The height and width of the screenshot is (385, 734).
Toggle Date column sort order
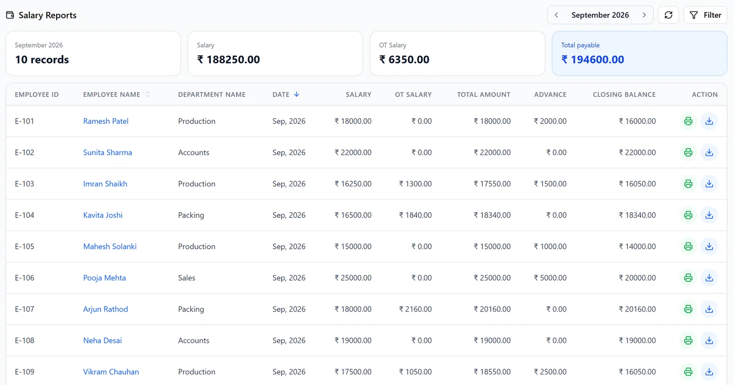tap(286, 95)
